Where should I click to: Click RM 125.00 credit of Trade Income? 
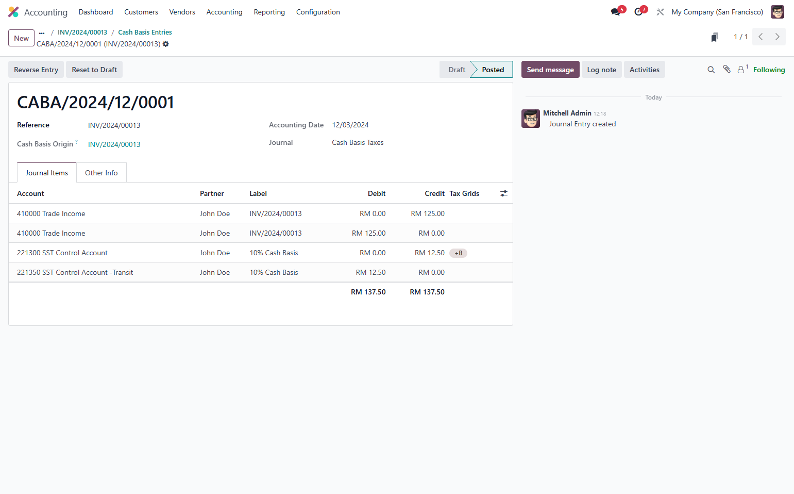[x=428, y=213]
